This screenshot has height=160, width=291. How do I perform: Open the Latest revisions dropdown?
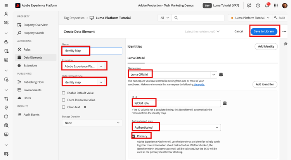202,32
